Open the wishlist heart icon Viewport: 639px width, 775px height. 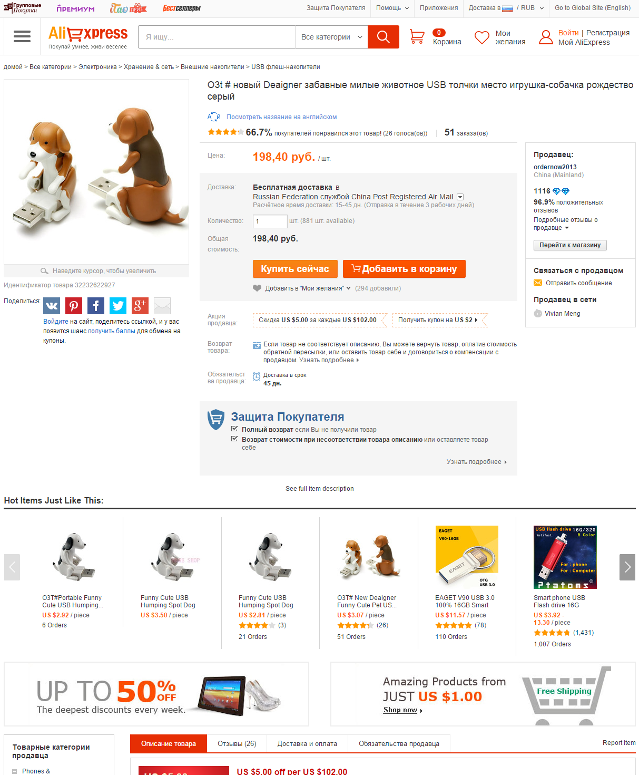[482, 37]
